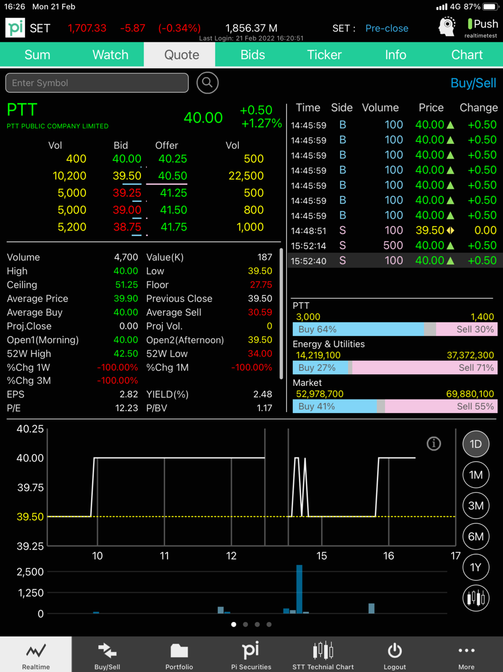The height and width of the screenshot is (672, 503).
Task: Tap the 52W High value 42.50
Action: pyautogui.click(x=126, y=354)
